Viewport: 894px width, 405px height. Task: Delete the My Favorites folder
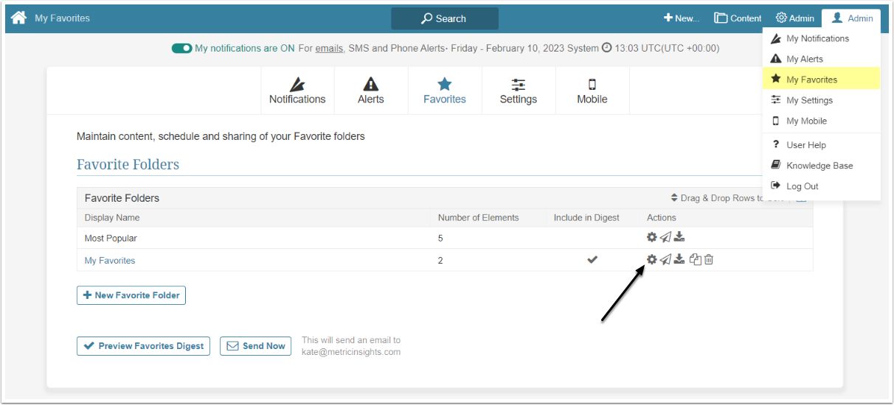pyautogui.click(x=709, y=259)
